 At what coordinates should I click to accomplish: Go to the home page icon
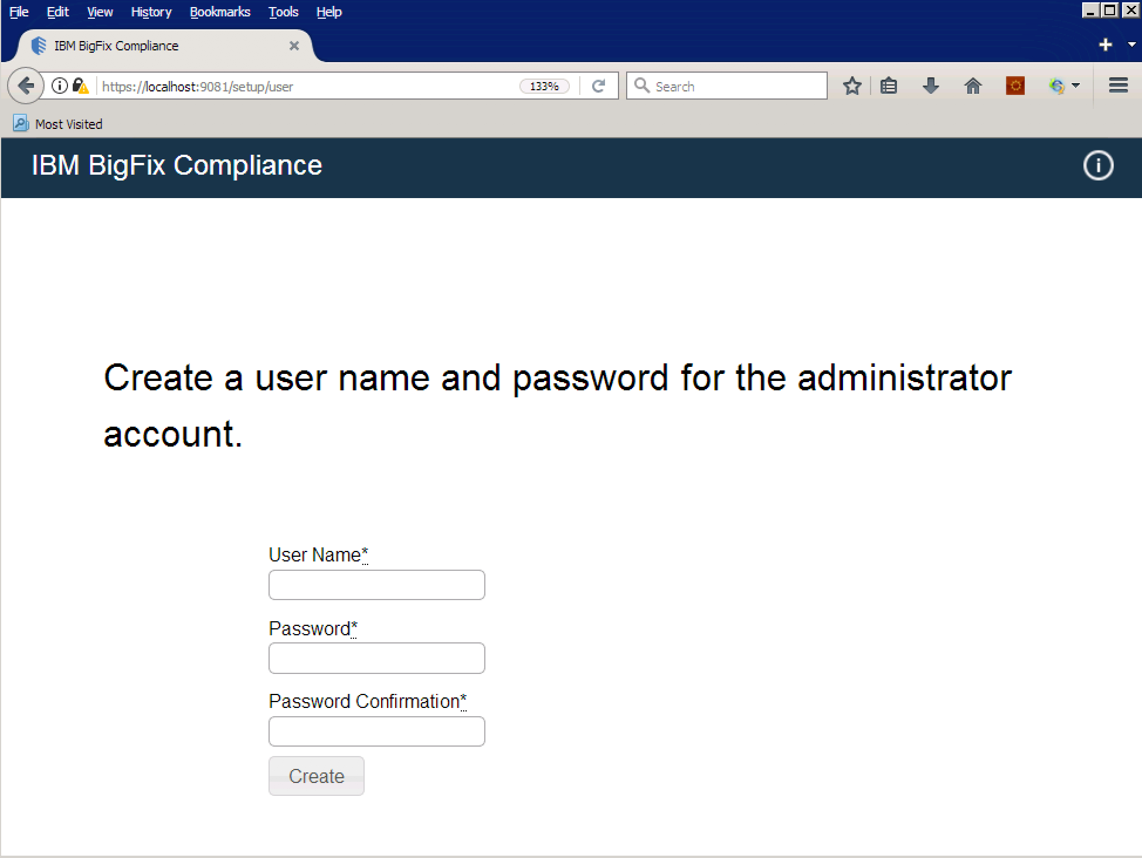pos(973,86)
